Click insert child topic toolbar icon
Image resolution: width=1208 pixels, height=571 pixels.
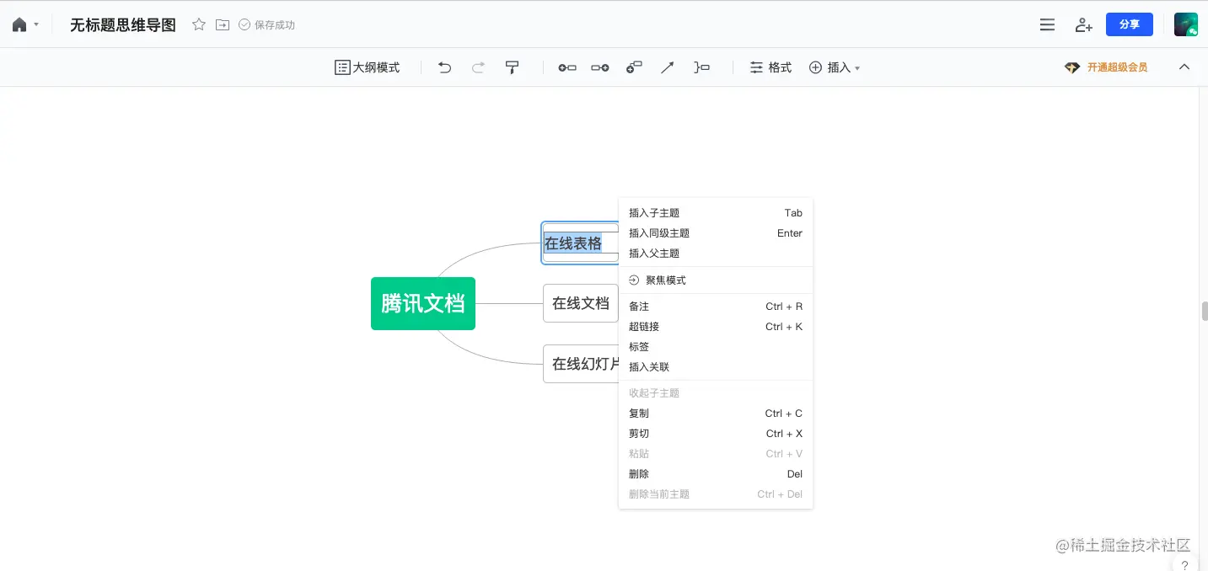600,67
